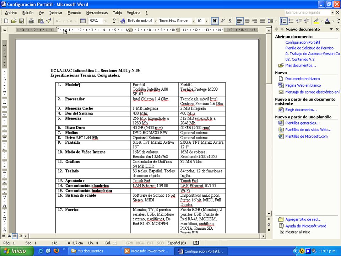This screenshot has width=341, height=256.
Task: Increase the paragraph indent
Action: pyautogui.click(x=307, y=21)
